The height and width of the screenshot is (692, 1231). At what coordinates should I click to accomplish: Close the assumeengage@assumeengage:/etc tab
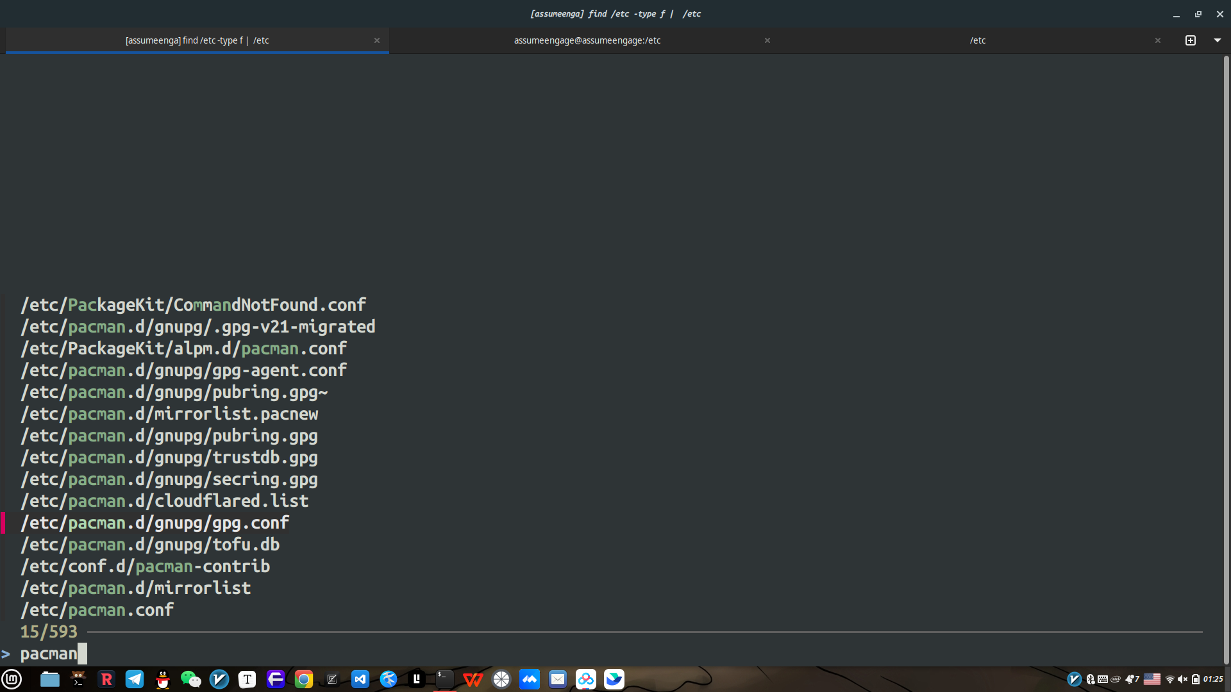pyautogui.click(x=767, y=40)
